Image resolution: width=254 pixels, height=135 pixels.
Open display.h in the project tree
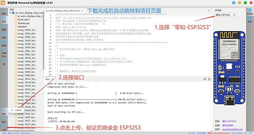coord(22,26)
